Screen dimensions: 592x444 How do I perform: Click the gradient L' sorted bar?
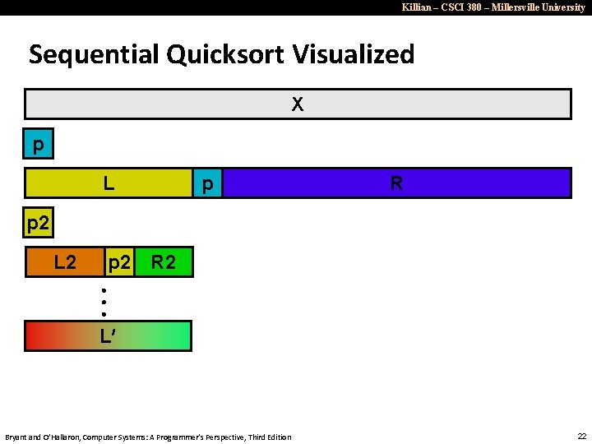coord(108,336)
